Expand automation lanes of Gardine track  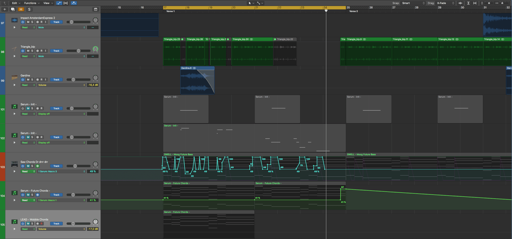tap(14, 85)
